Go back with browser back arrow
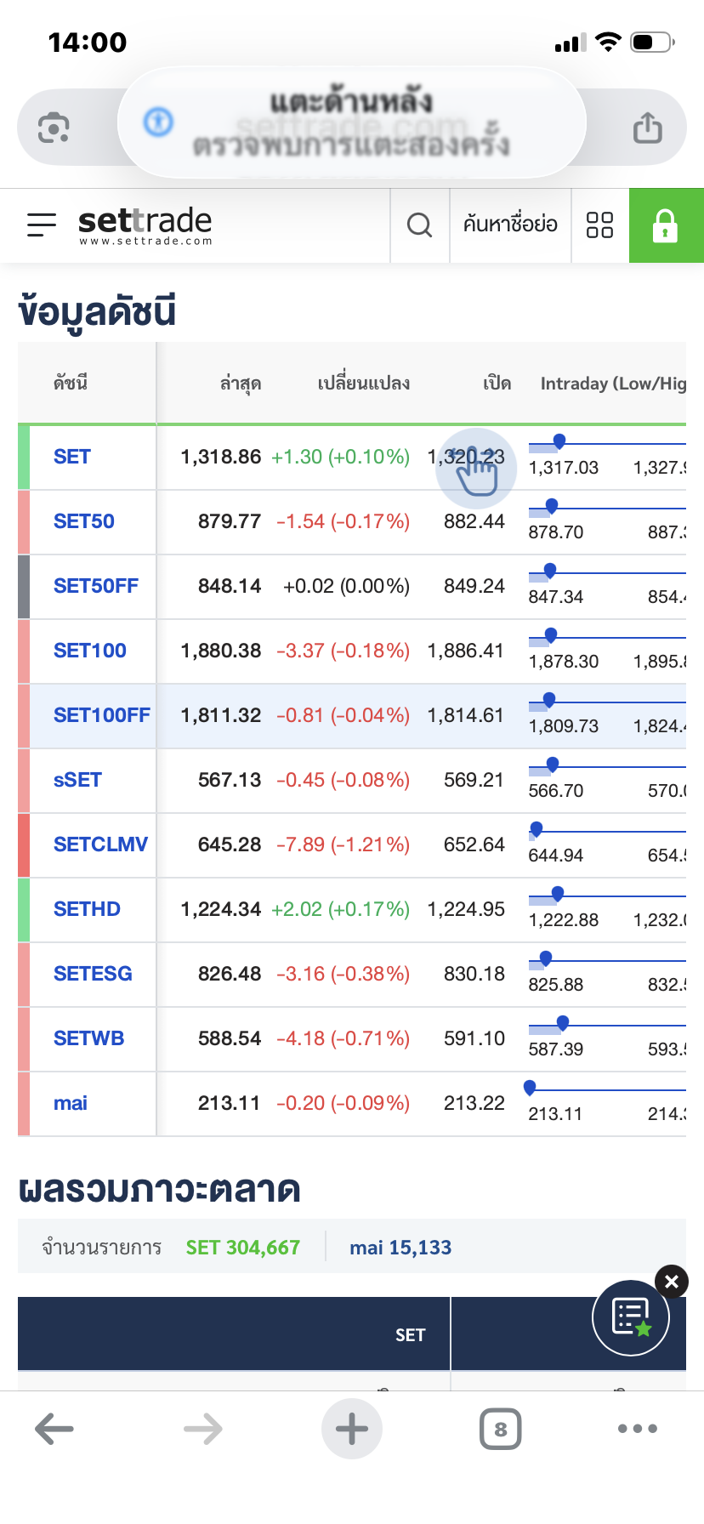Image resolution: width=704 pixels, height=1524 pixels. [x=54, y=1429]
